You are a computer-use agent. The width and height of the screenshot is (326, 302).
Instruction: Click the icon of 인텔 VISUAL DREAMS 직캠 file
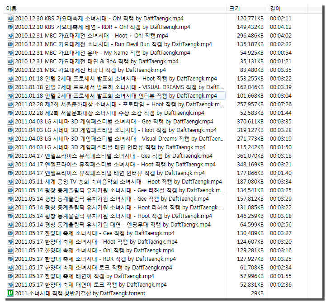[x=10, y=87]
